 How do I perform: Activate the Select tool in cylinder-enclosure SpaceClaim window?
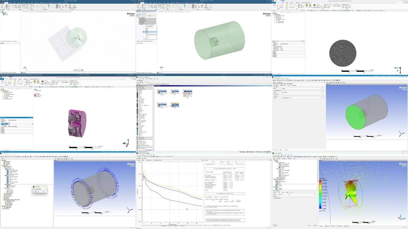[x=193, y=6]
